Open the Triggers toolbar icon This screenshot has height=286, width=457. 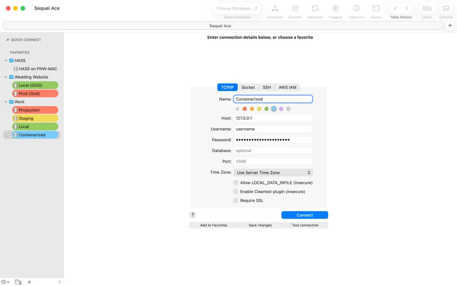(336, 9)
